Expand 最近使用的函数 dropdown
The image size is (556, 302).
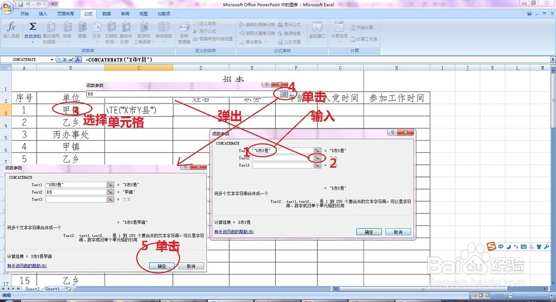(51, 33)
